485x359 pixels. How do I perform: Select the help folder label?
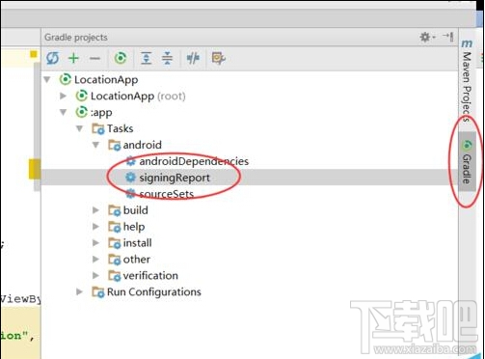pos(134,227)
